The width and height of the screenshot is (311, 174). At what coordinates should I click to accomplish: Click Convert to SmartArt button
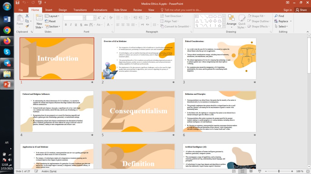[x=175, y=26]
